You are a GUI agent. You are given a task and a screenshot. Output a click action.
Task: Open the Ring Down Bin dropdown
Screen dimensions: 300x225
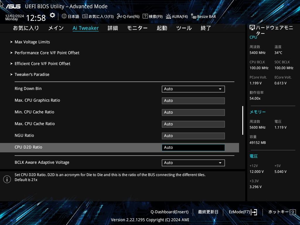click(x=193, y=89)
